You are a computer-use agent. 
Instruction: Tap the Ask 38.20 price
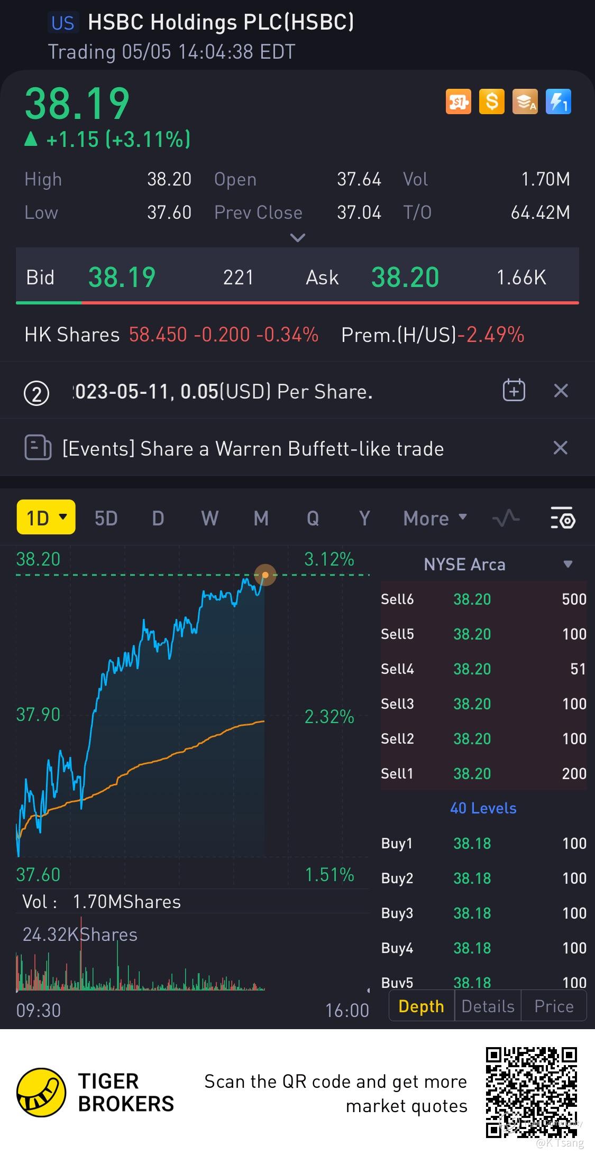tap(405, 277)
